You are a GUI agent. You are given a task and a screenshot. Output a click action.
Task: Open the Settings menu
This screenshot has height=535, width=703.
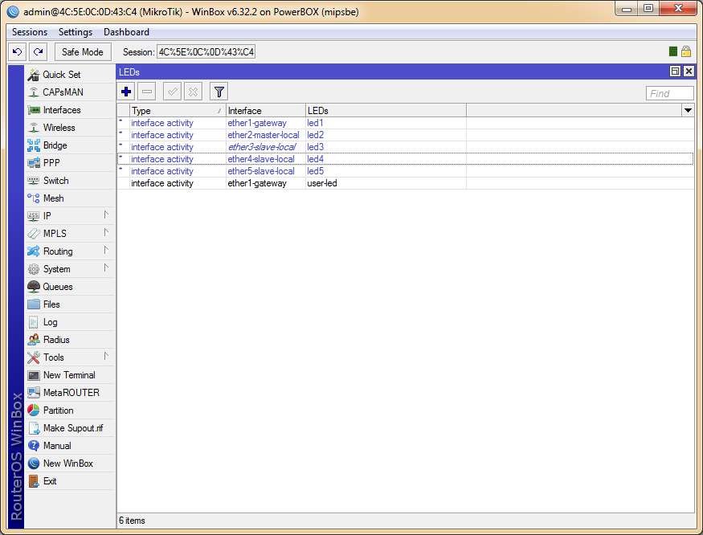pos(76,32)
